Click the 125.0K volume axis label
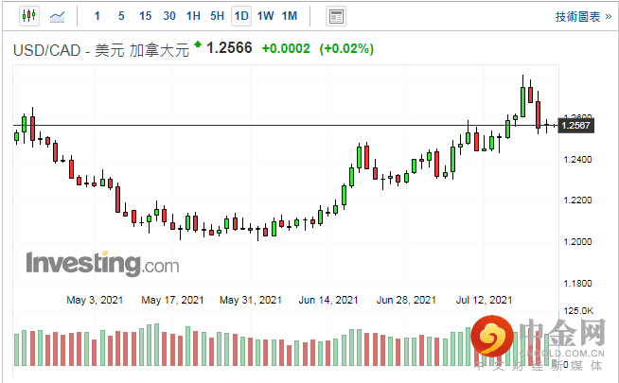 [578, 311]
